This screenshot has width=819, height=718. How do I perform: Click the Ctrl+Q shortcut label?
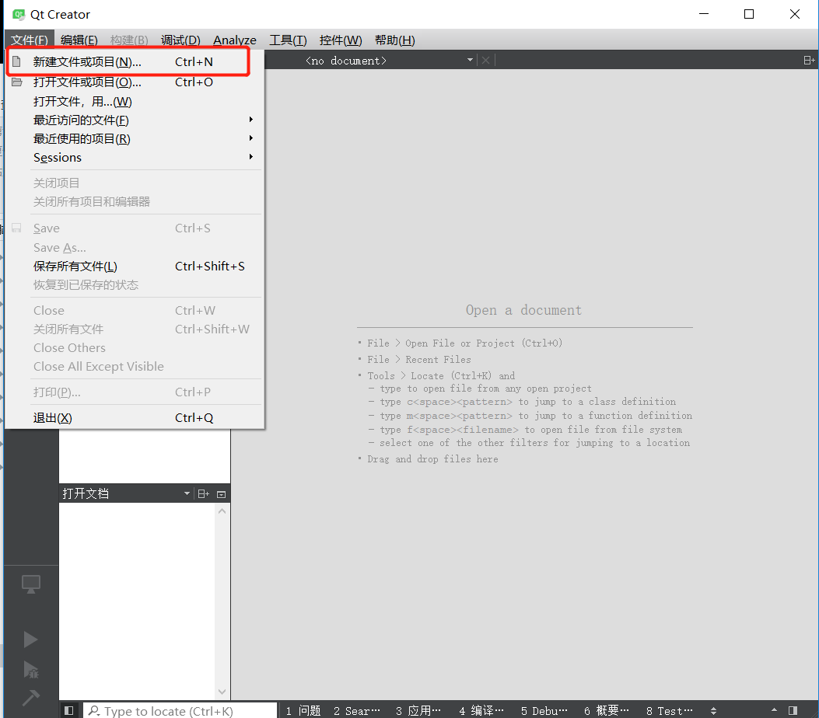[x=194, y=417]
